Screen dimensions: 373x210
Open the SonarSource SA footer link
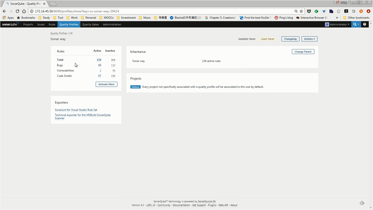[207, 201]
